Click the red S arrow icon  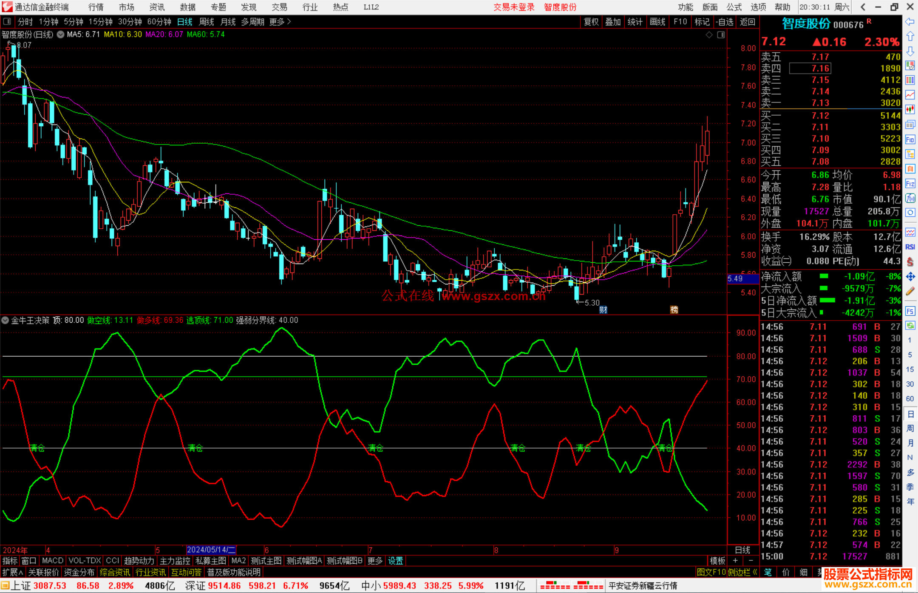coord(910,262)
